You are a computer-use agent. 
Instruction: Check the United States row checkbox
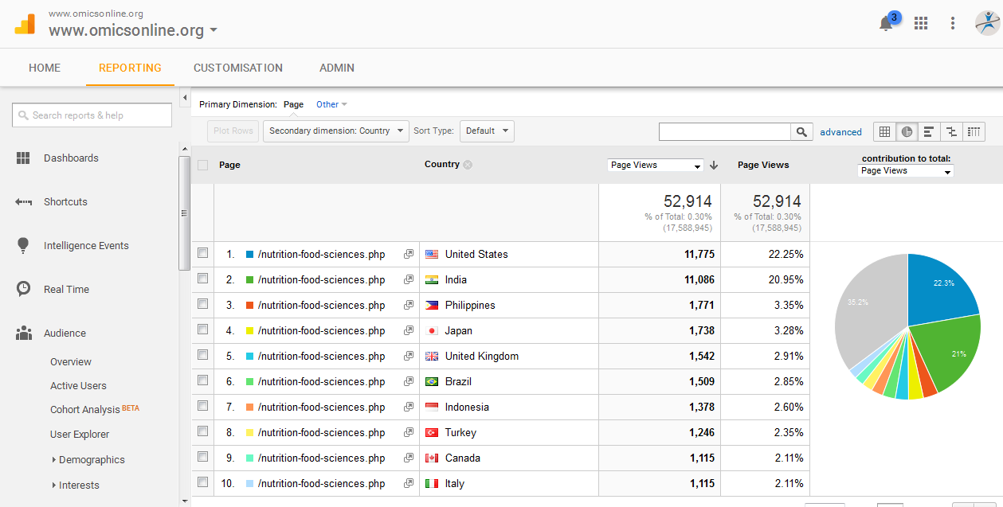point(202,253)
